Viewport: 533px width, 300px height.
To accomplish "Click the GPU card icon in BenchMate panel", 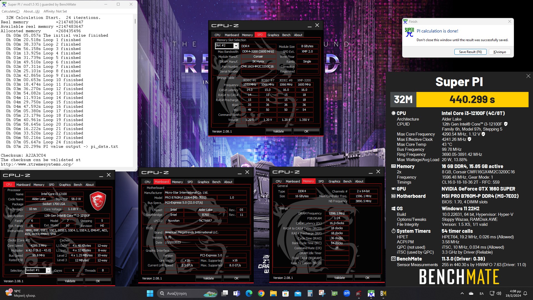I will coord(393,189).
